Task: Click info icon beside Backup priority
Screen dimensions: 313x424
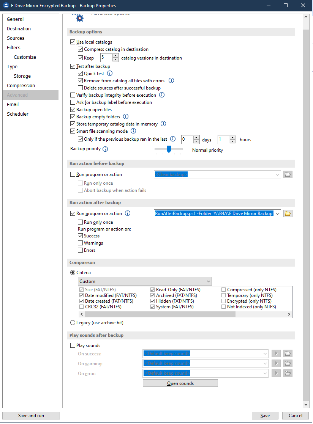Action: pyautogui.click(x=105, y=149)
